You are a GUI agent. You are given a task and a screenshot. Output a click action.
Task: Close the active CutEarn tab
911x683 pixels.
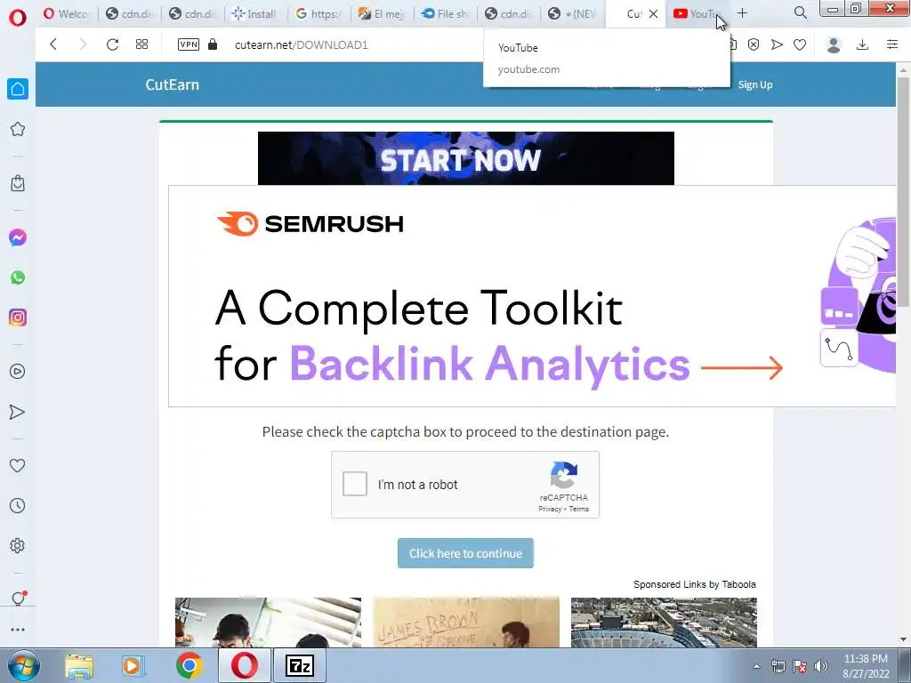[654, 13]
